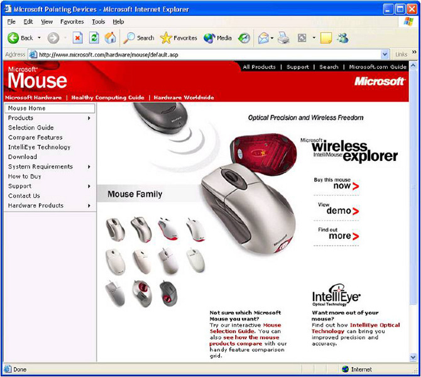Open the Favorites menu
Screen dimensions: 421x377
(72, 22)
